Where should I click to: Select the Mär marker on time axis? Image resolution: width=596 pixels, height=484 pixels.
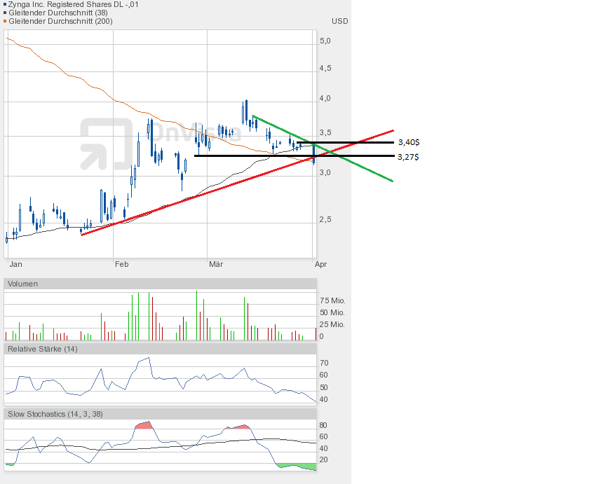[x=215, y=264]
